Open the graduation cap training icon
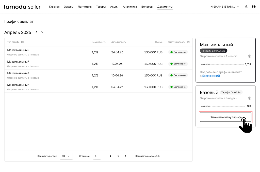260x172 pixels. 253,7
